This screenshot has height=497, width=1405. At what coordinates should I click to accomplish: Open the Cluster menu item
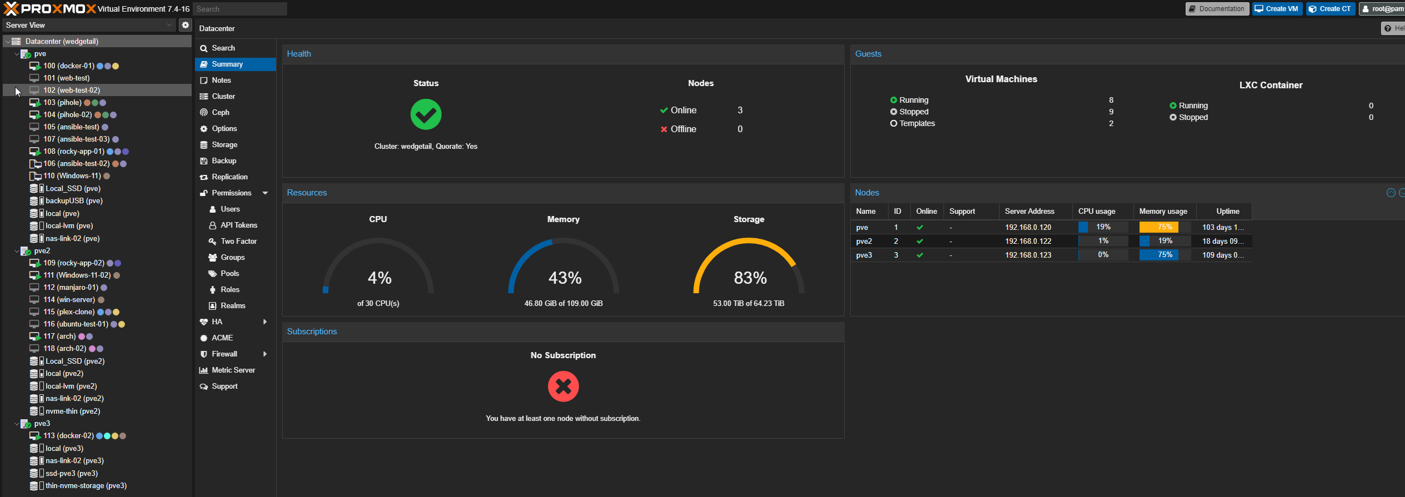(223, 97)
